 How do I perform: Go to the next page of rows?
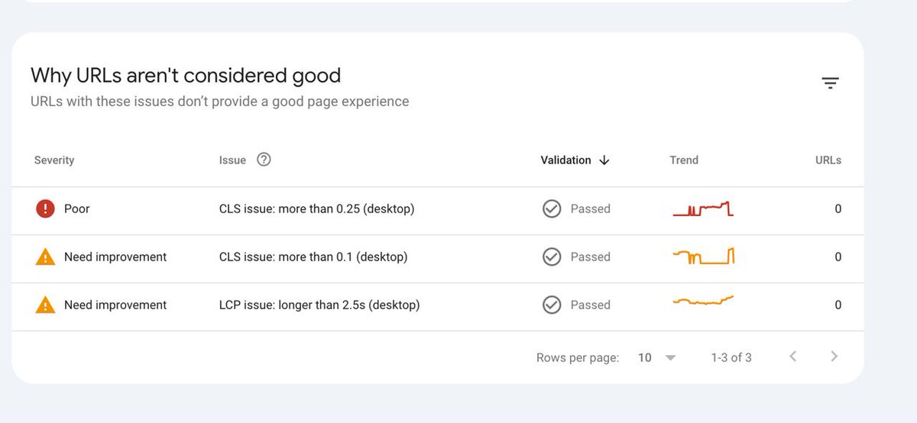point(834,357)
